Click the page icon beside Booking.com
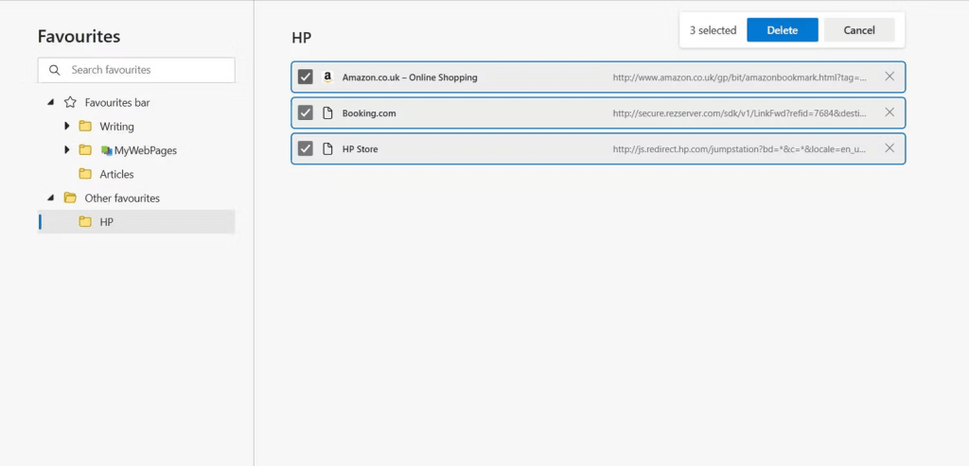 pos(327,112)
